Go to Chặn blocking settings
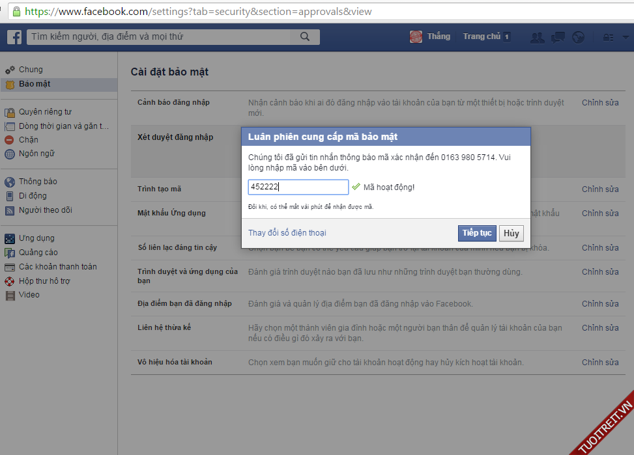The height and width of the screenshot is (455, 634). (x=28, y=140)
